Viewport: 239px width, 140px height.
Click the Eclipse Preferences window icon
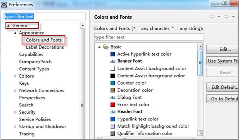[4, 5]
